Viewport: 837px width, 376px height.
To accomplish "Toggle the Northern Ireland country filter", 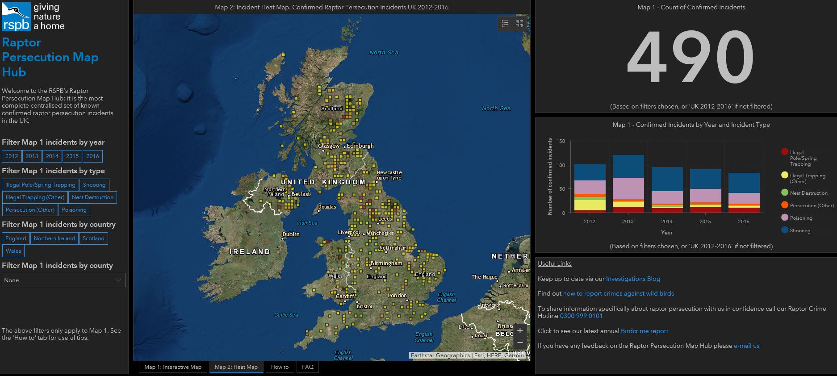I will [x=54, y=238].
